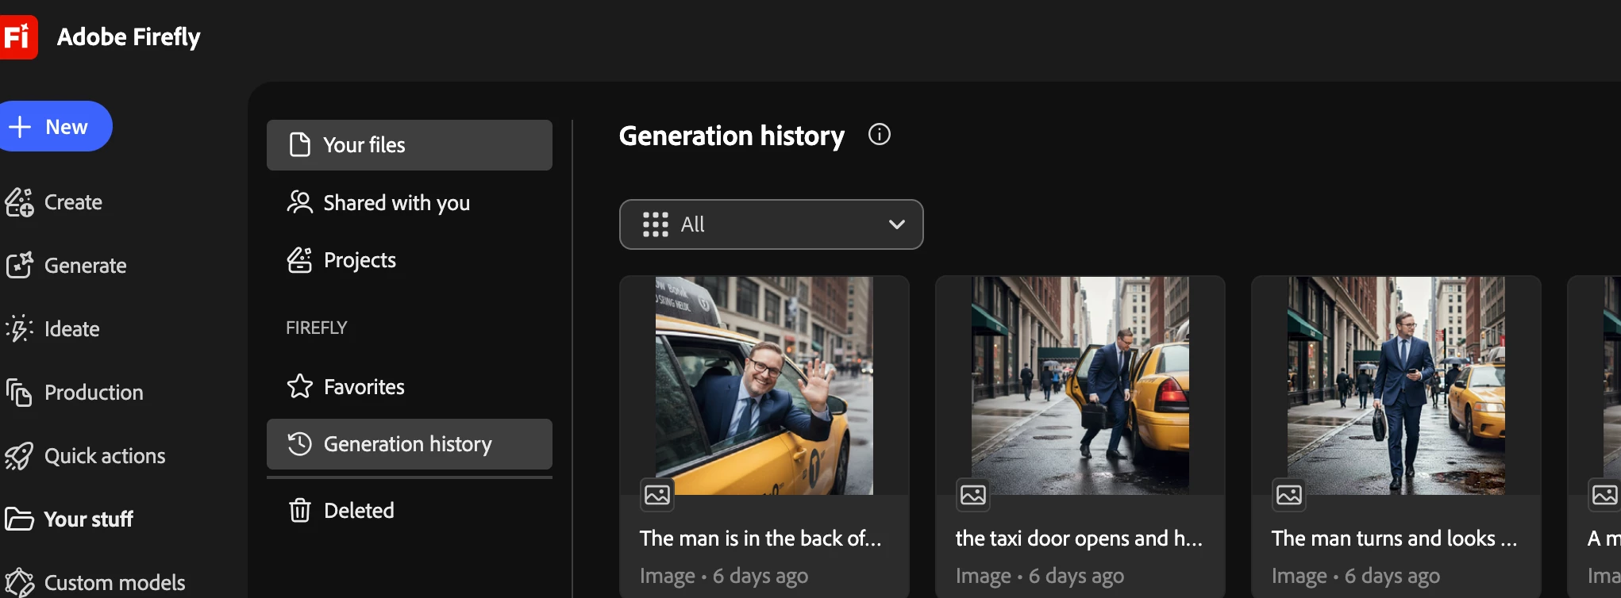This screenshot has width=1621, height=598.
Task: Open thumbnail of man exiting taxi door
Action: (x=1080, y=385)
